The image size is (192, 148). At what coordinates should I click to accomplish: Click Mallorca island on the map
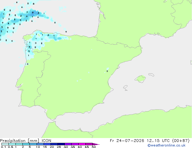pos(141,79)
